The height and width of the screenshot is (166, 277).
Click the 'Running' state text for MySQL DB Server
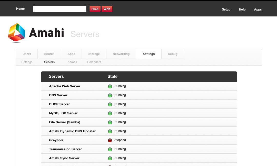coord(120,113)
